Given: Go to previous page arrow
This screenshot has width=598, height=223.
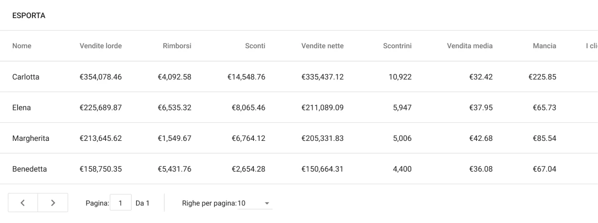Looking at the screenshot, I should [23, 203].
